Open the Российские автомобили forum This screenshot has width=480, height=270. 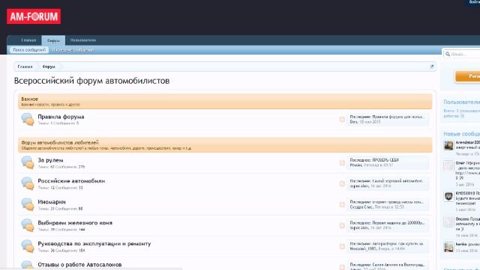(71, 181)
